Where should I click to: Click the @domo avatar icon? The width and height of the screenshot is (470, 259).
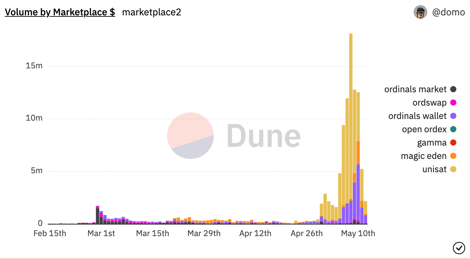point(420,12)
